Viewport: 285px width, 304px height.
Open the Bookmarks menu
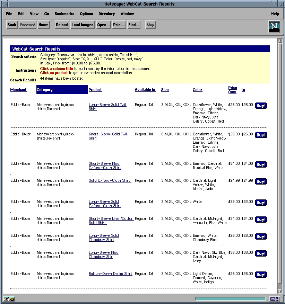pyautogui.click(x=64, y=14)
